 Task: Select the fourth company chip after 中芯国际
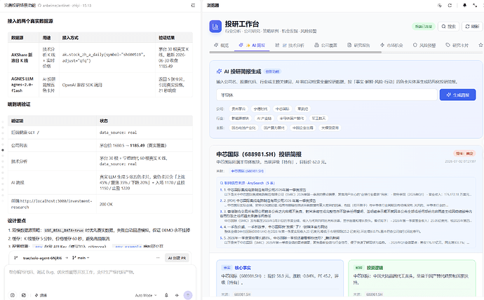point(302,109)
